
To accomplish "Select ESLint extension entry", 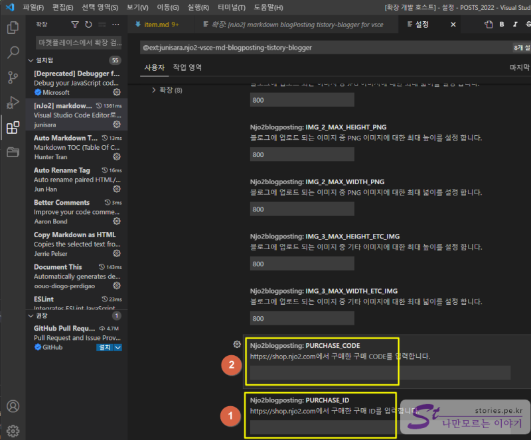I will point(77,302).
